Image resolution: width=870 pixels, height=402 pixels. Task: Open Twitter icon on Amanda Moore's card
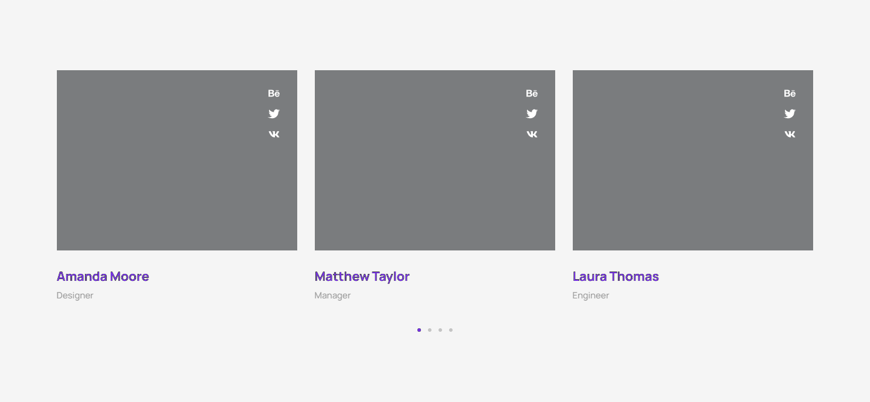click(x=274, y=114)
